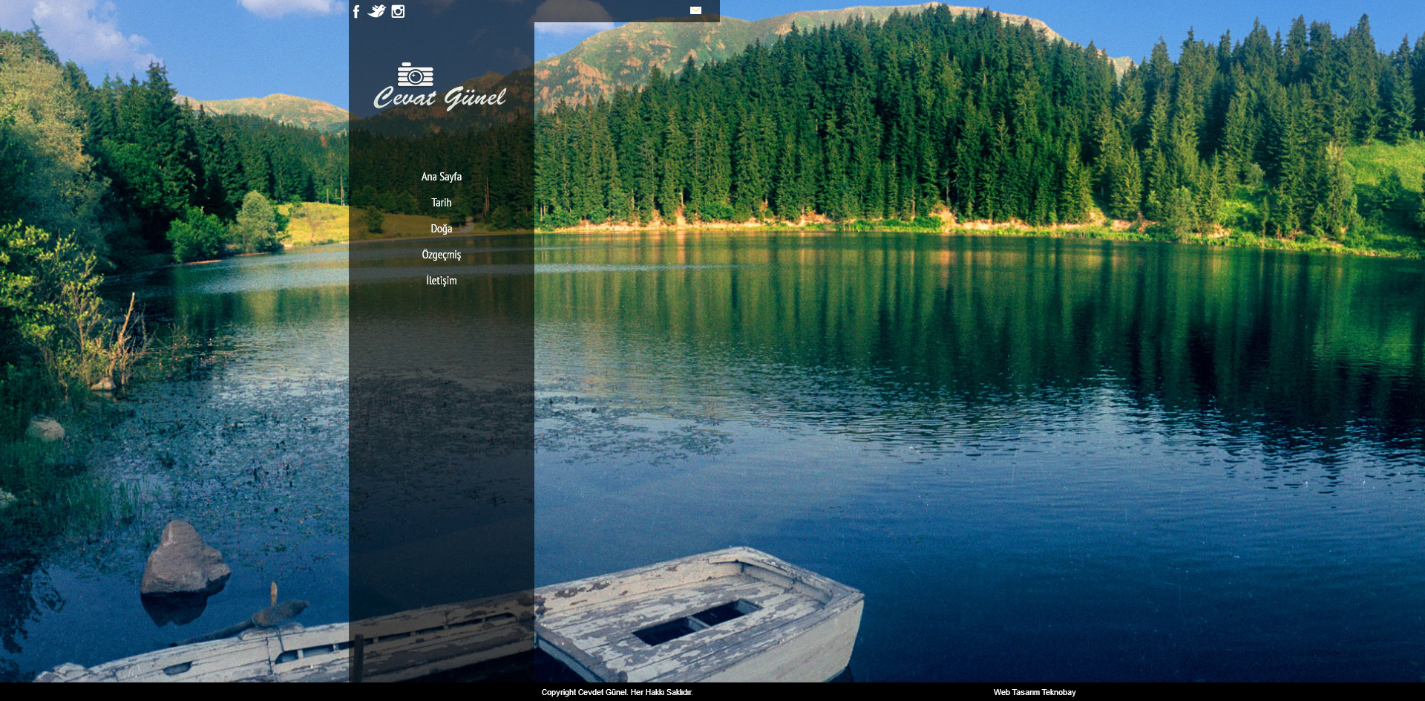
Task: Open the Özgeçmiş page
Action: pyautogui.click(x=442, y=255)
